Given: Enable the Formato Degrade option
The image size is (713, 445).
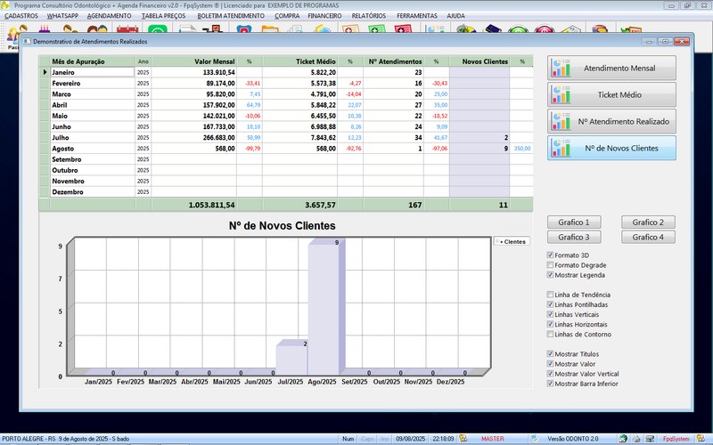Looking at the screenshot, I should pos(550,265).
